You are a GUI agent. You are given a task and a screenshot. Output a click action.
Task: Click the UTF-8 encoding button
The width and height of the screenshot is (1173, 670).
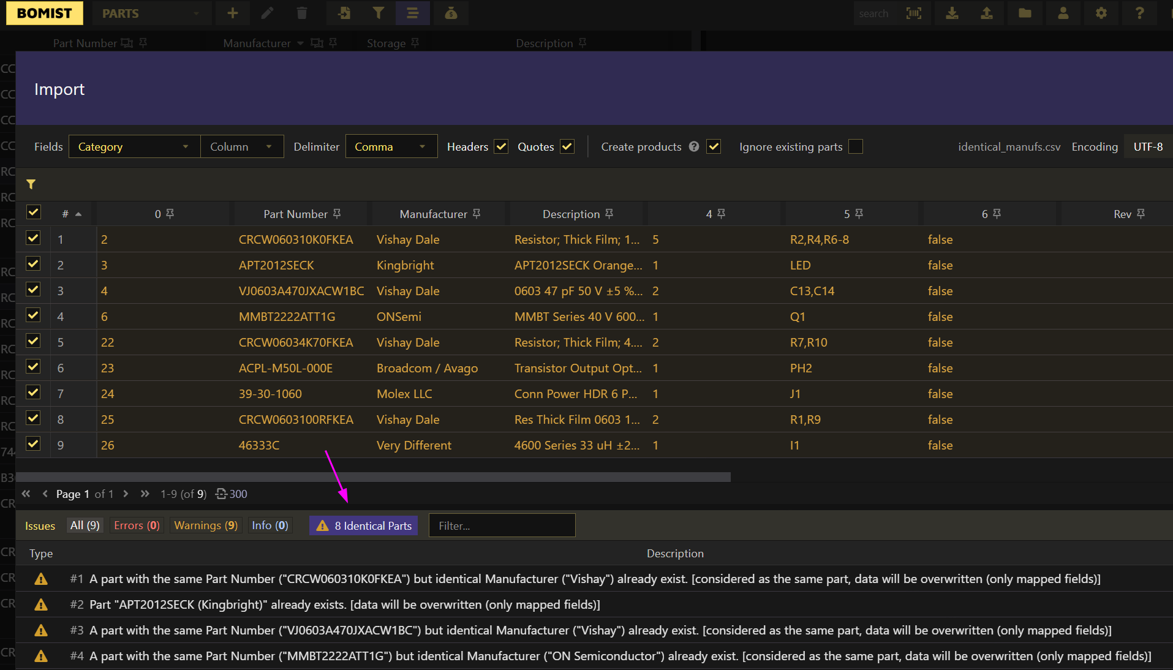click(x=1147, y=147)
